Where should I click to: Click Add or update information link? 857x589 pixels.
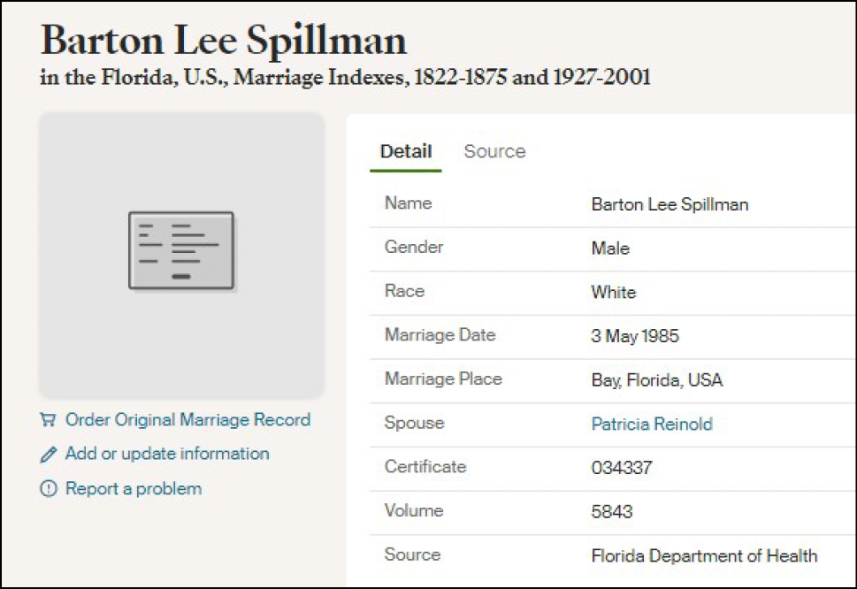[167, 454]
